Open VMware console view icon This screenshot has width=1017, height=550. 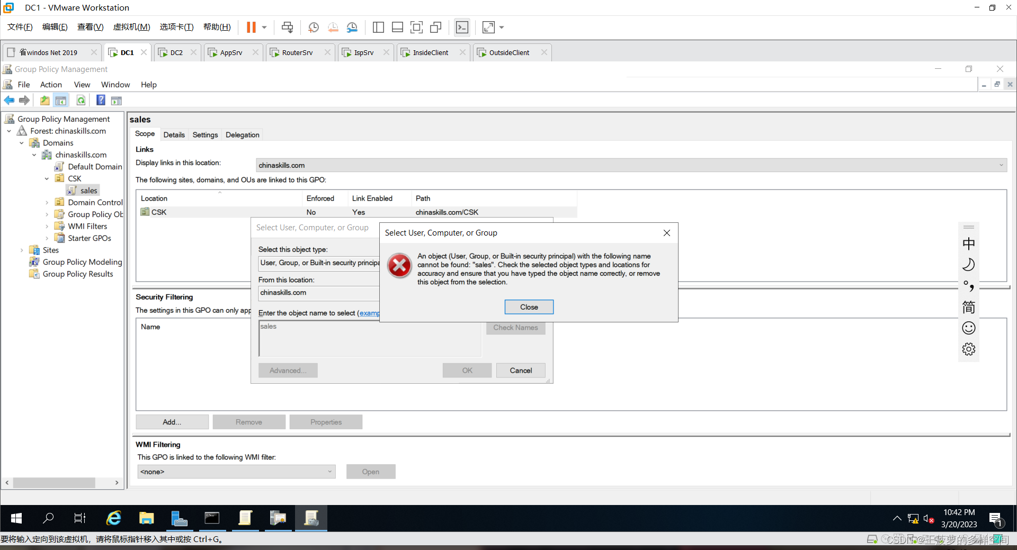coord(462,27)
